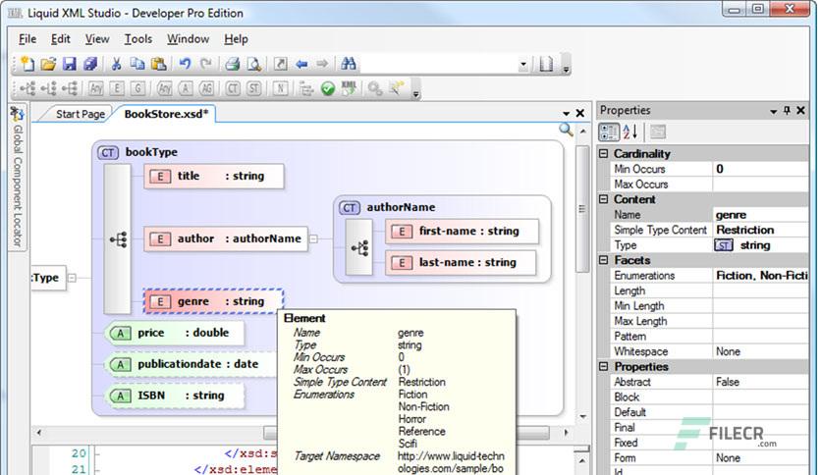The image size is (821, 475).
Task: Undo the last action
Action: click(185, 64)
